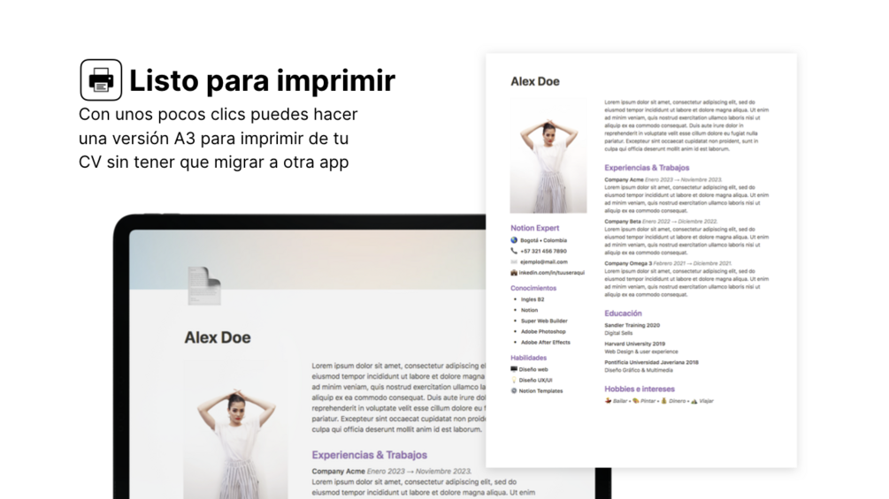Image resolution: width=889 pixels, height=499 pixels.
Task: Click the 'Company Omega 3' entry
Action: [x=668, y=264]
